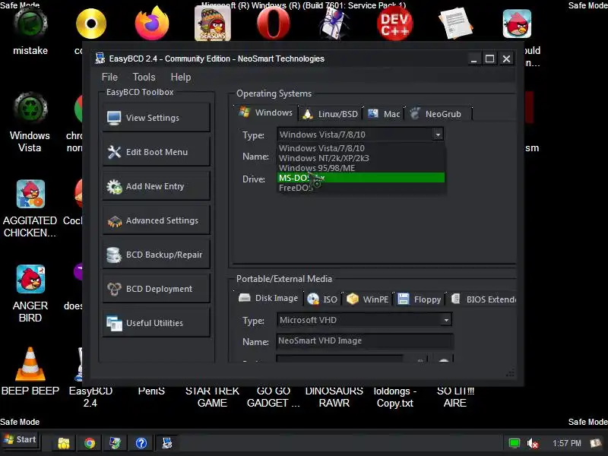Click the muted volume tray icon
The height and width of the screenshot is (456, 608).
(x=533, y=443)
